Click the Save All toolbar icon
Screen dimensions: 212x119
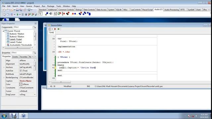[21, 10]
